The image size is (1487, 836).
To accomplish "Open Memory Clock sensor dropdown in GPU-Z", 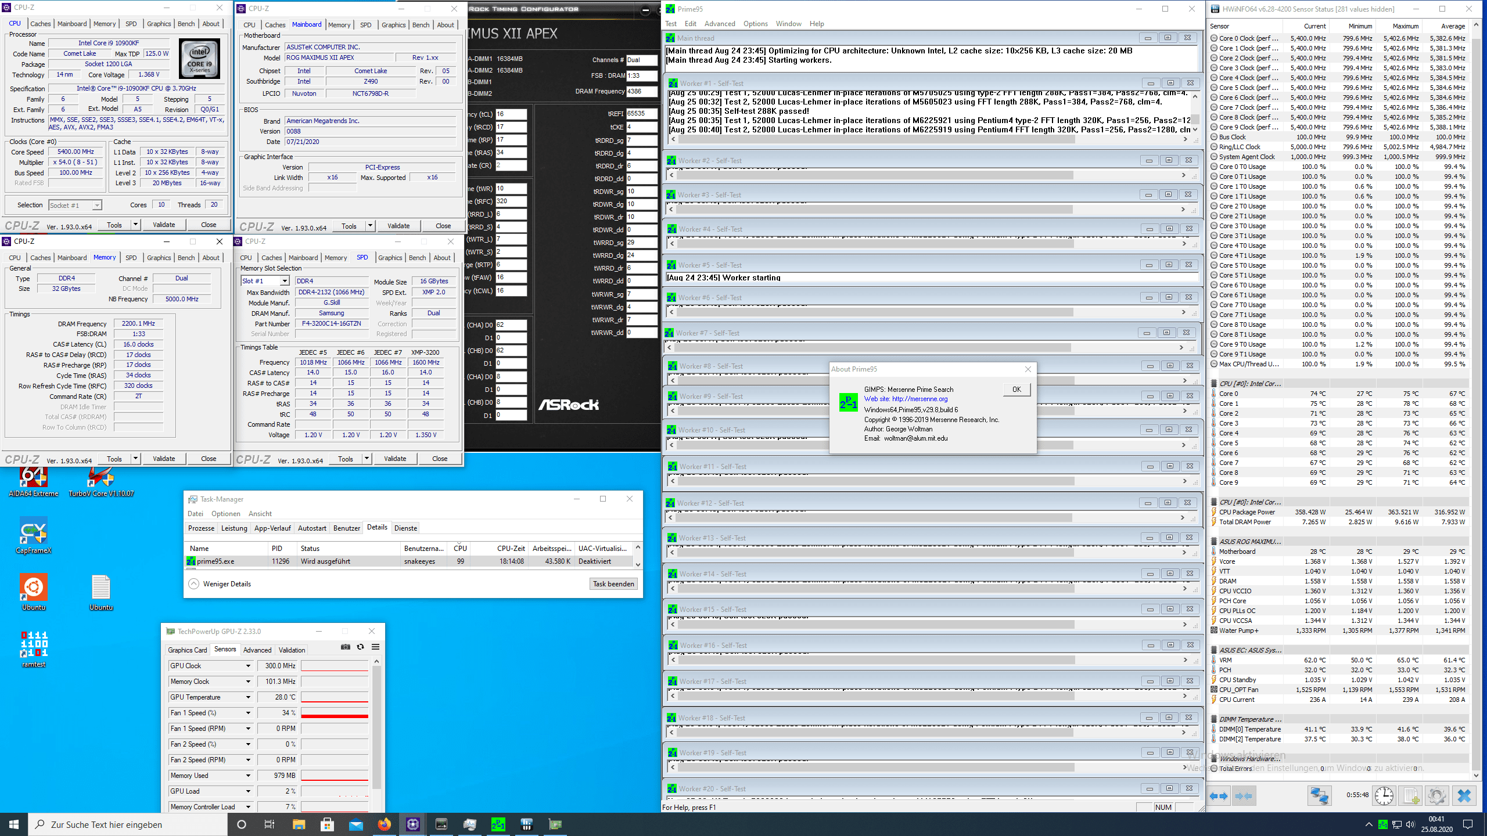I will 248,682.
